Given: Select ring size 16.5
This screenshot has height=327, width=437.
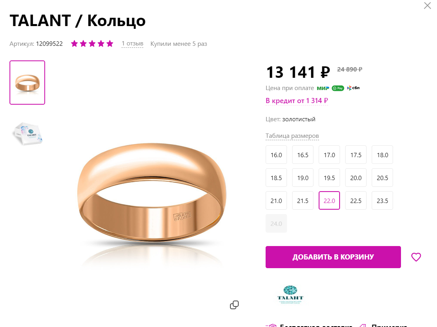Looking at the screenshot, I should tap(302, 154).
